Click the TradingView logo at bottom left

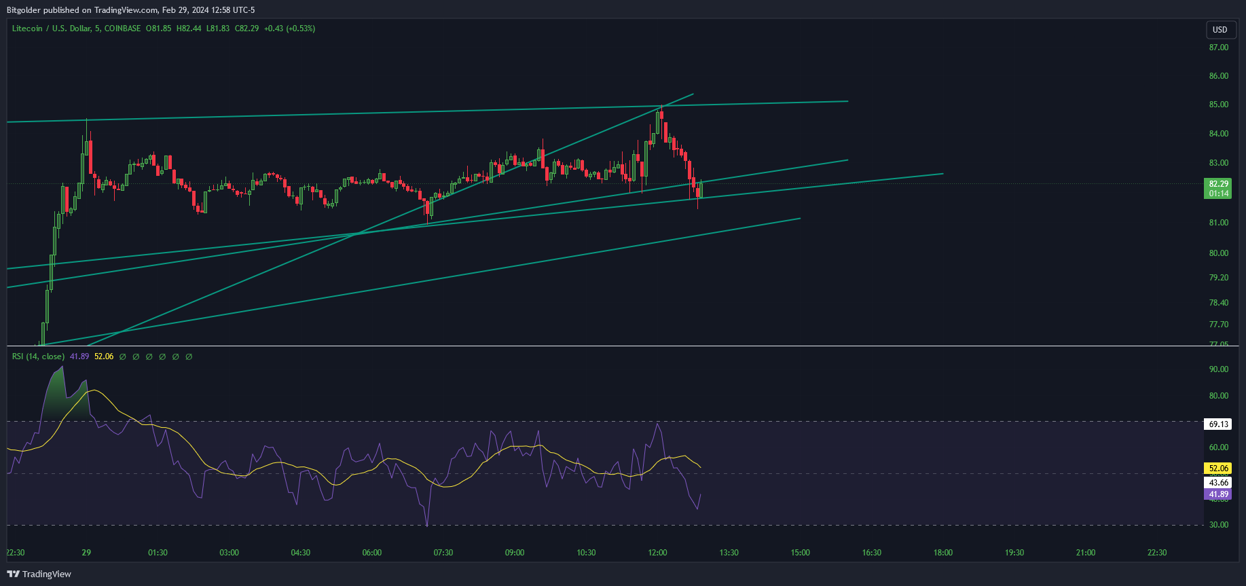coord(39,574)
